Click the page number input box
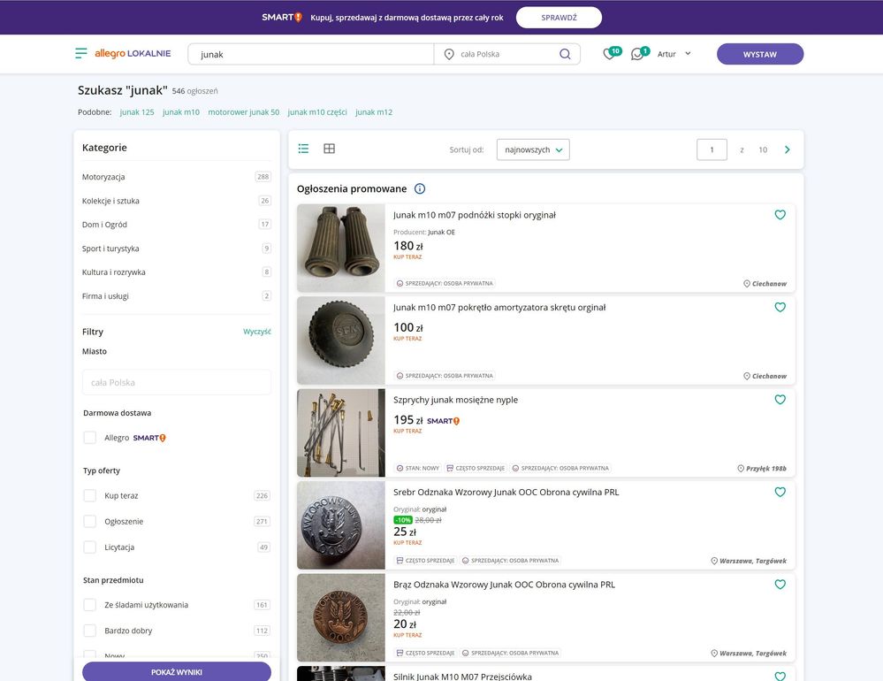 712,149
